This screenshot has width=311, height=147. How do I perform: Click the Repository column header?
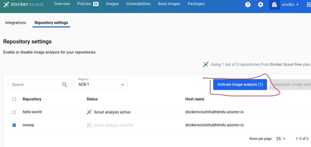click(x=32, y=99)
